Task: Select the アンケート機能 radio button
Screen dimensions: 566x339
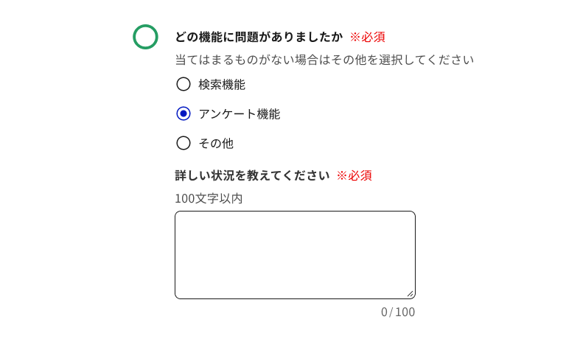Action: 184,113
